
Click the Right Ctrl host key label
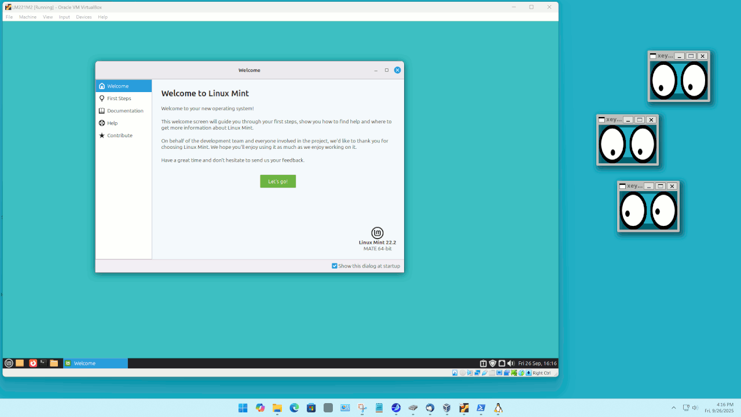[x=542, y=373]
